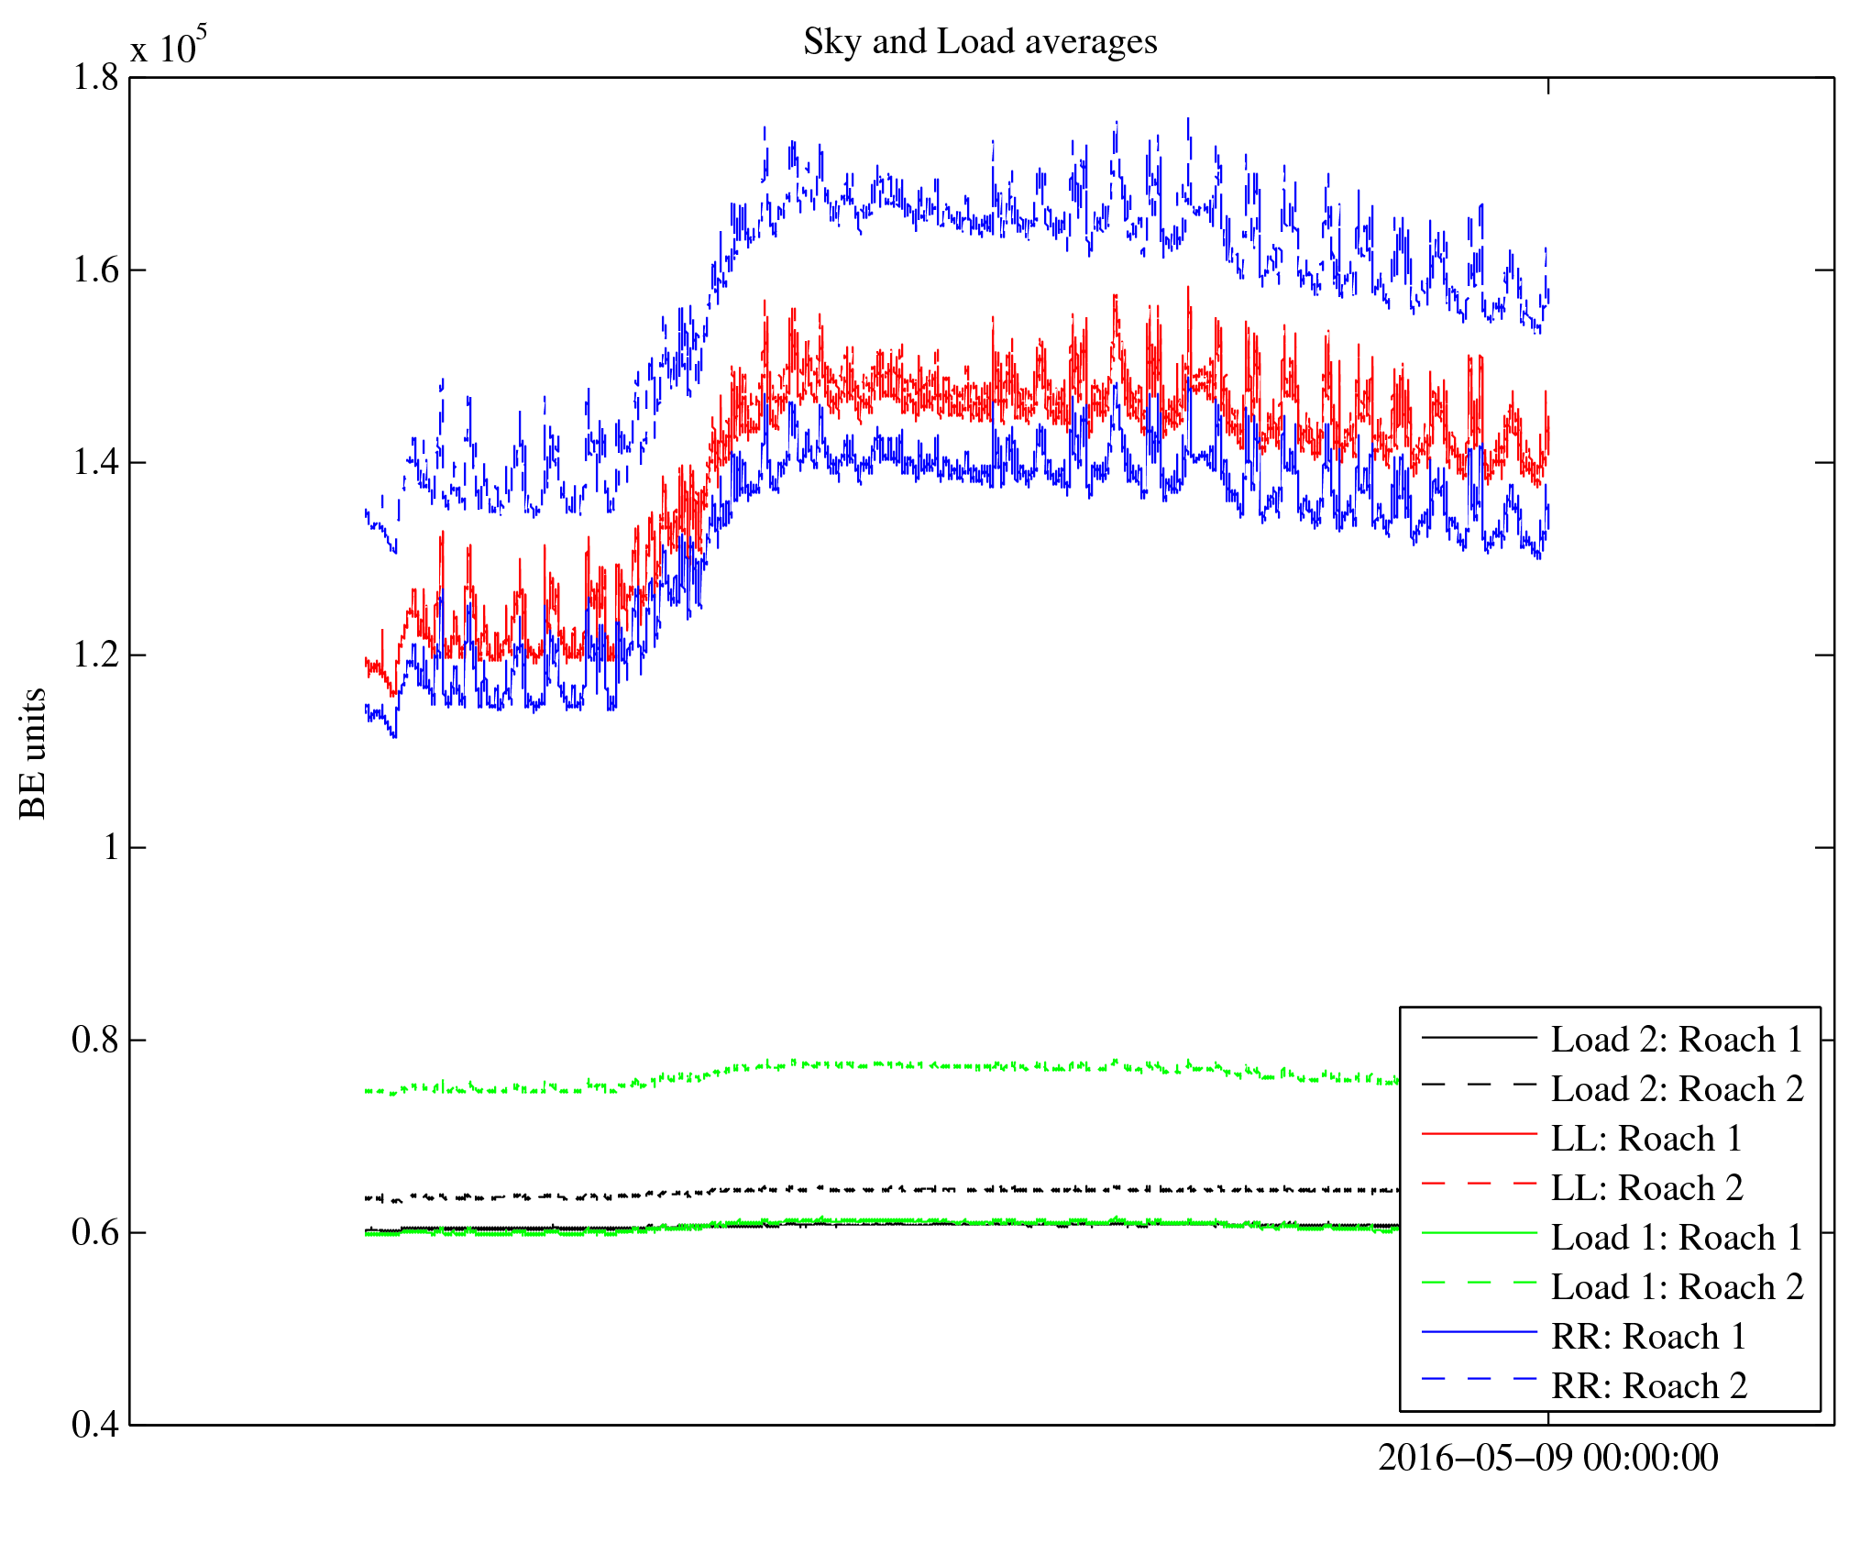The height and width of the screenshot is (1543, 1860).
Task: Click the dashed blue line sample in legend
Action: (x=1479, y=1379)
